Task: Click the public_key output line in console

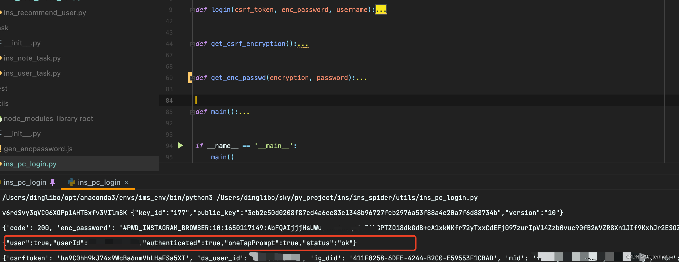Action: coord(283,213)
